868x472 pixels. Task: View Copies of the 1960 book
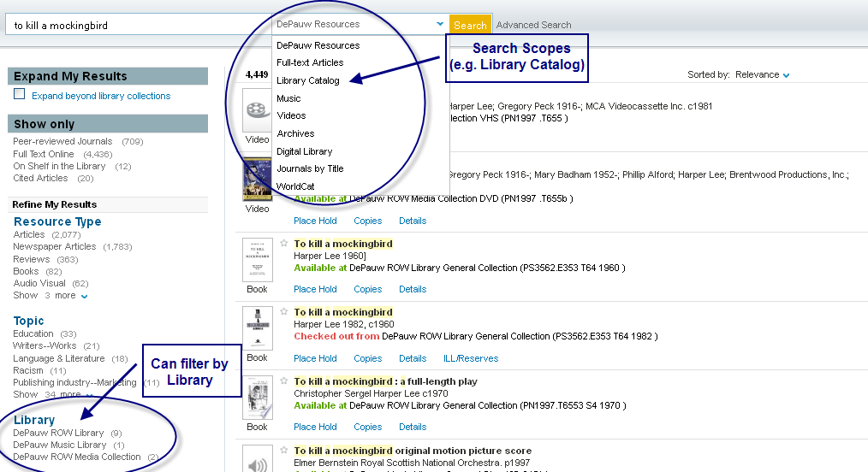(367, 289)
